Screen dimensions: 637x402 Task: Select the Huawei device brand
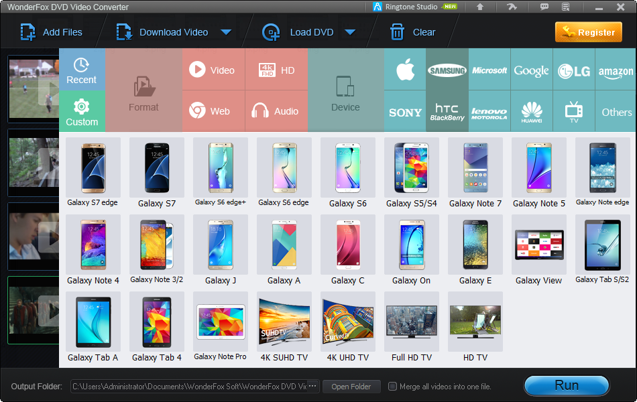[x=531, y=111]
